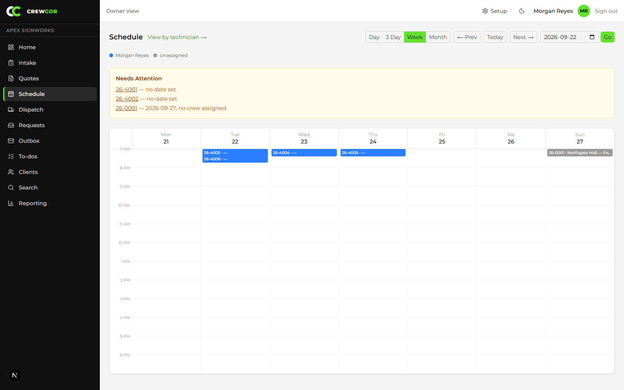Select Schedule calendar icon in sidebar

[x=11, y=94]
